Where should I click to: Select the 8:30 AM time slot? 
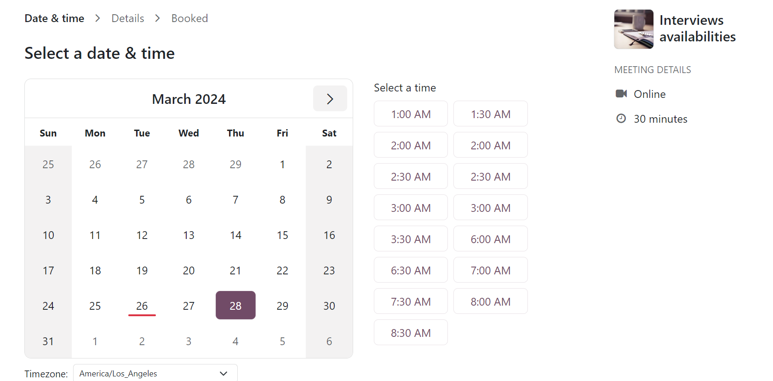[410, 333]
